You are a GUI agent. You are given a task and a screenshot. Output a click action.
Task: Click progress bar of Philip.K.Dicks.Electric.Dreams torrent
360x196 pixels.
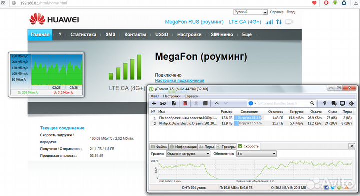249,123
